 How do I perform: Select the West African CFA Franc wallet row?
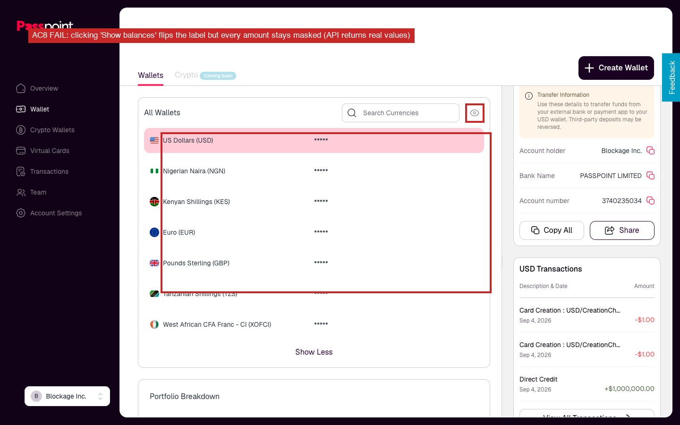click(x=314, y=324)
